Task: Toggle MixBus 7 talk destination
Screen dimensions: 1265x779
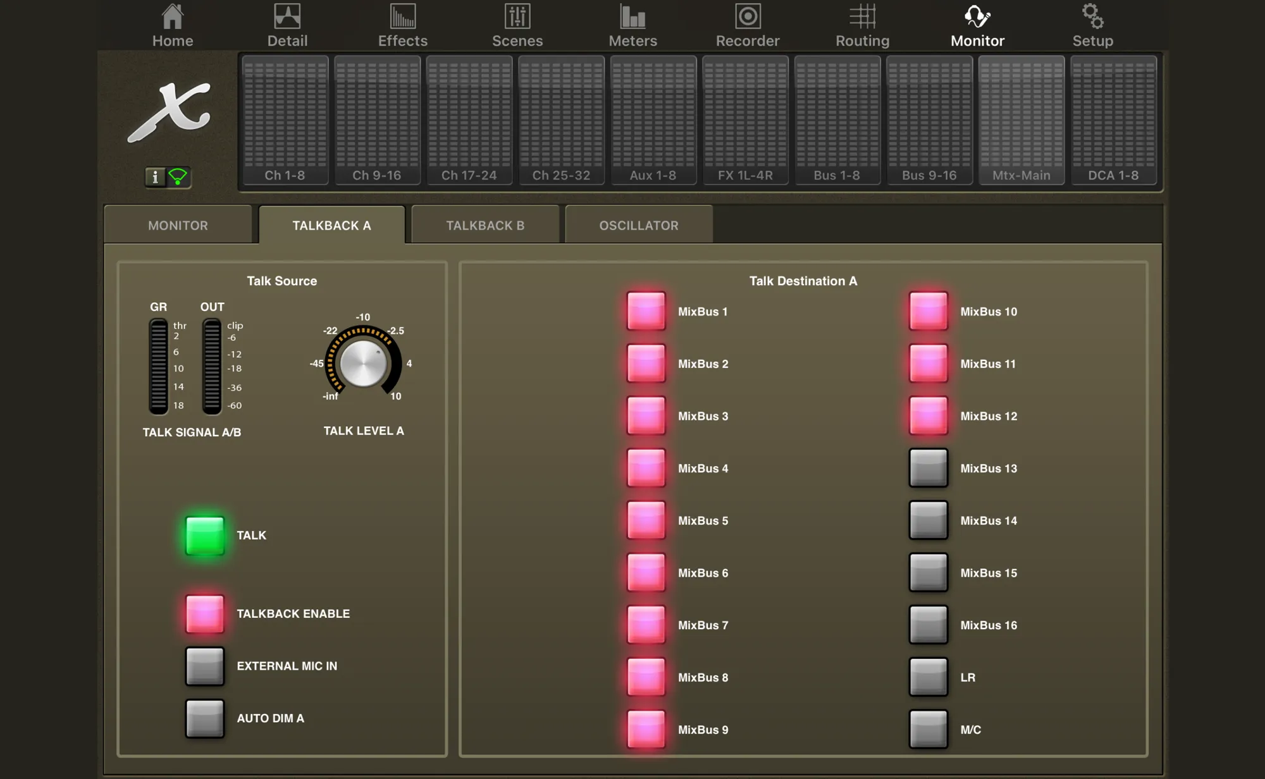Action: click(646, 625)
